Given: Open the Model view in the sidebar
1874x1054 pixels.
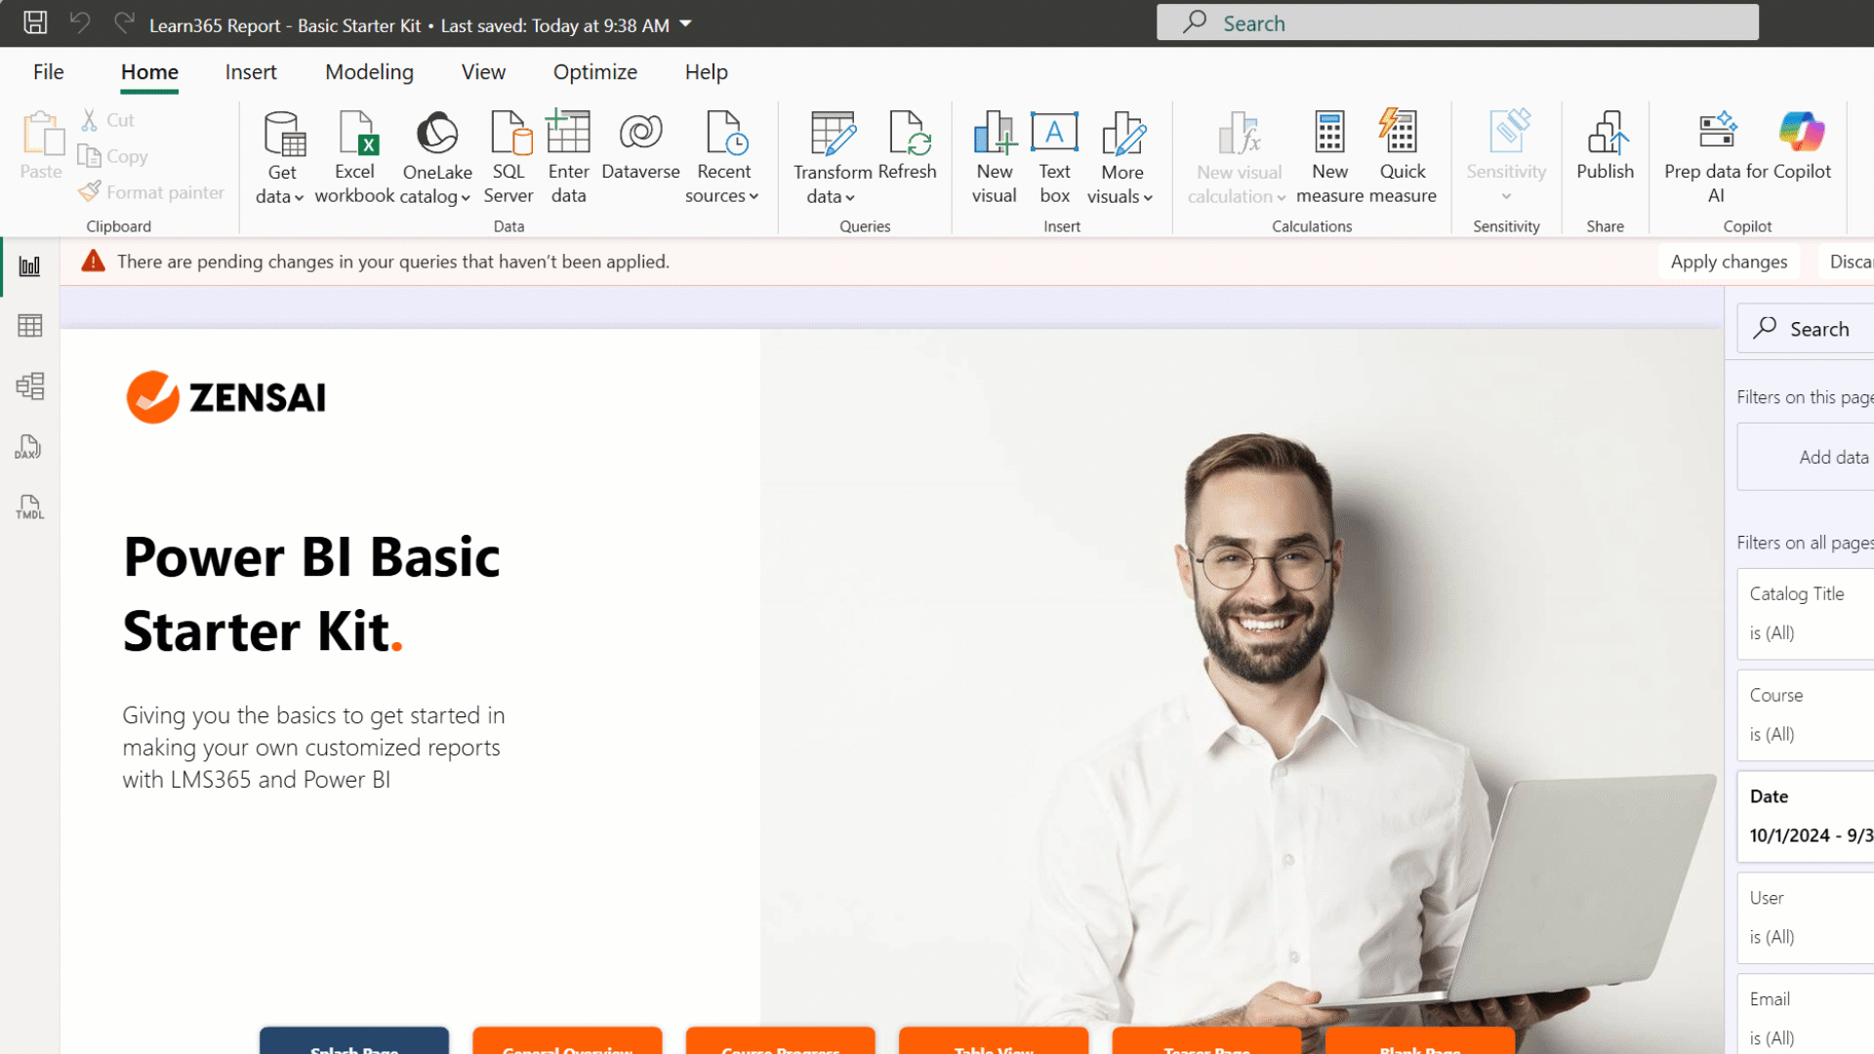Looking at the screenshot, I should [x=29, y=386].
